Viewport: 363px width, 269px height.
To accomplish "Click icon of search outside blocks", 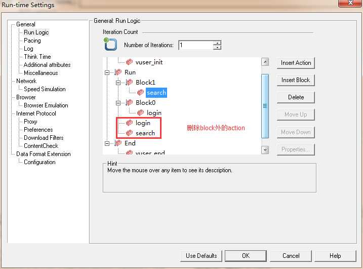I will [130, 133].
